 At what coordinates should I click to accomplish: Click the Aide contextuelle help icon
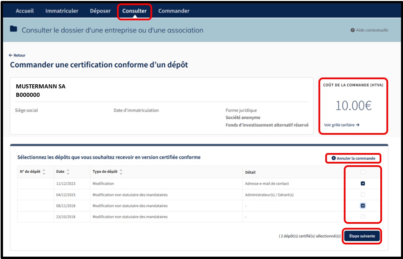click(353, 30)
